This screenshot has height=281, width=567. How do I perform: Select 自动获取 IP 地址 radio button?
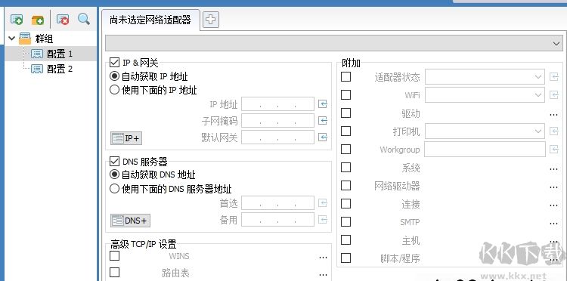114,76
